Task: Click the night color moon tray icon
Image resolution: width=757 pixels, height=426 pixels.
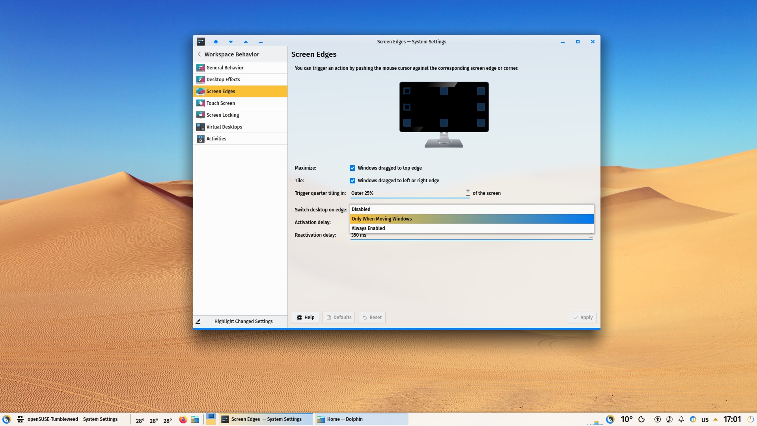Action: point(641,419)
